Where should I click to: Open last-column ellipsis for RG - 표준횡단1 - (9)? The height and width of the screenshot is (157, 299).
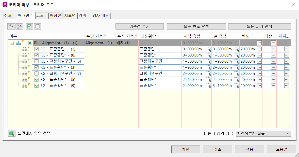click(x=287, y=86)
